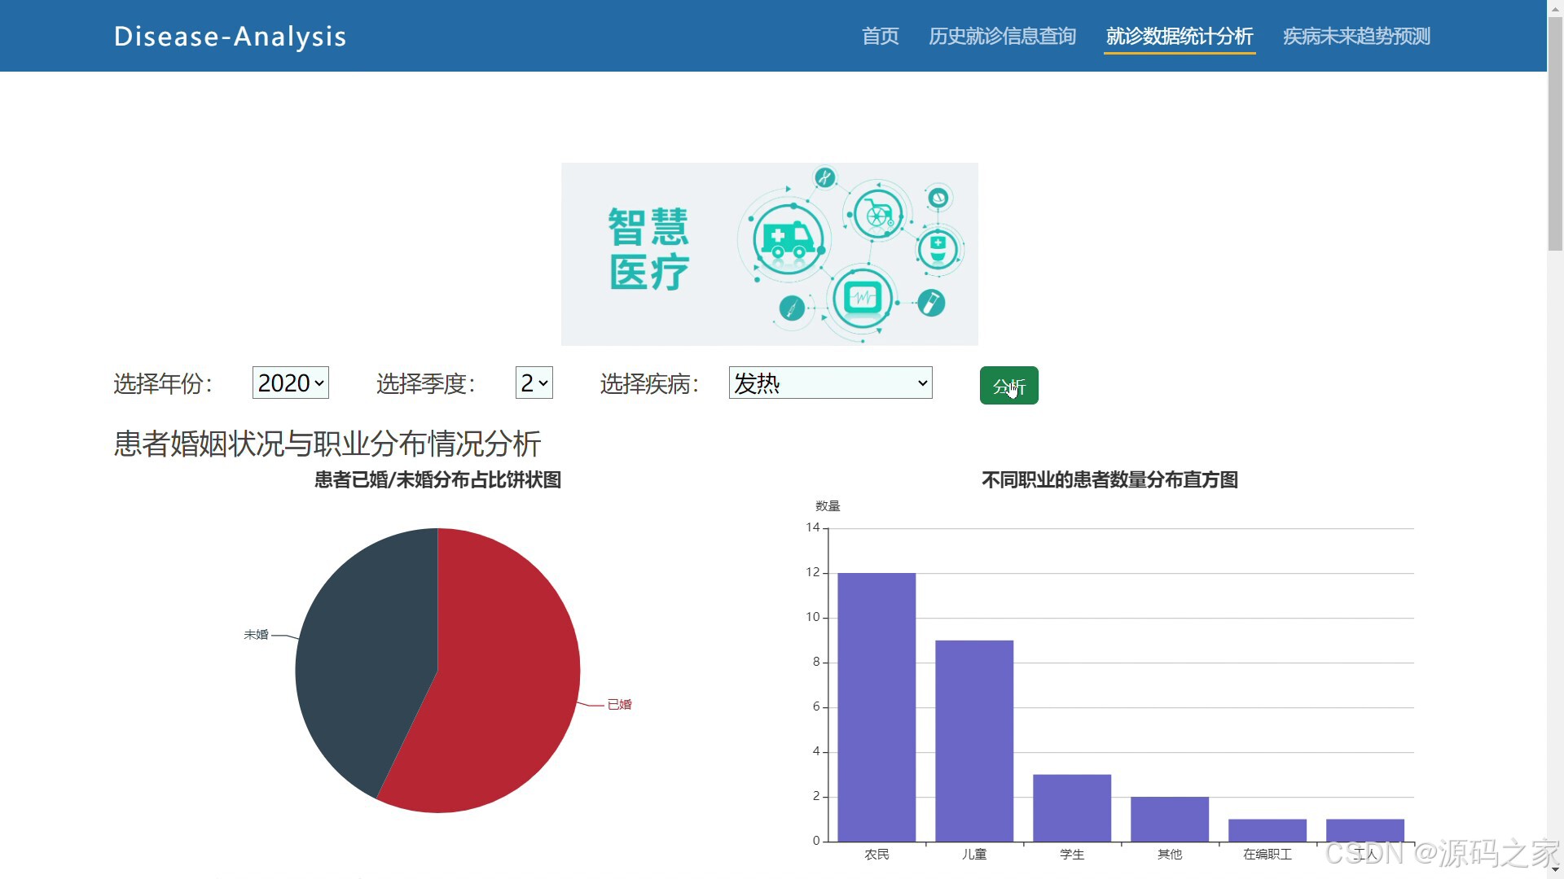Click the small pill icon at the banner's top right
1564x879 pixels.
point(938,197)
